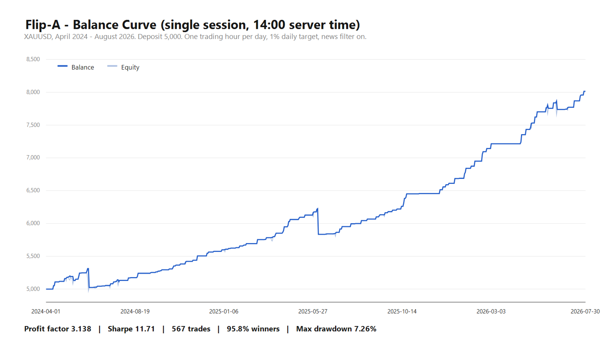Click the "6,000" y-axis label
Viewport: 612px width, 344px height.
[x=33, y=223]
